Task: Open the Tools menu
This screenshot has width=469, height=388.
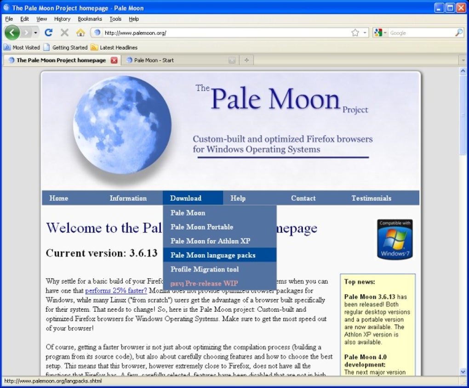Action: pyautogui.click(x=115, y=19)
